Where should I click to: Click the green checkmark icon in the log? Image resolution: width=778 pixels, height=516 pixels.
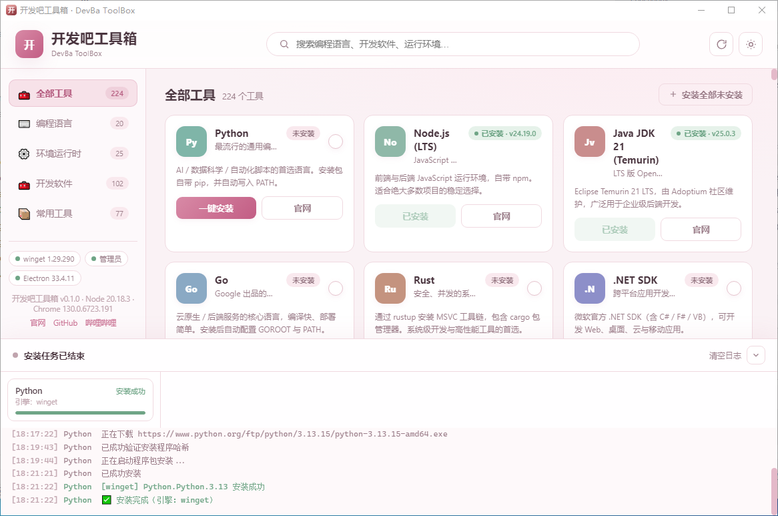pos(107,499)
